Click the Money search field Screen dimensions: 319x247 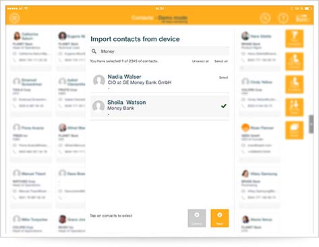[x=160, y=51]
